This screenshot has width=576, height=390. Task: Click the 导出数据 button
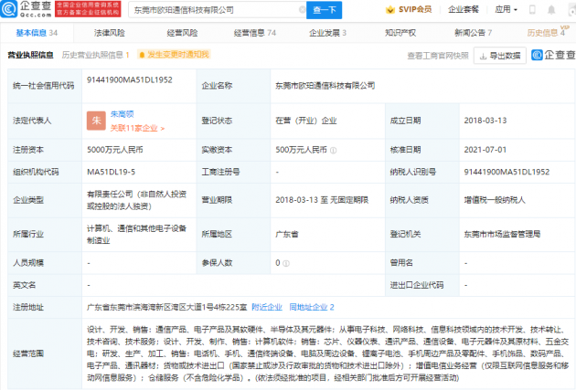(x=500, y=56)
